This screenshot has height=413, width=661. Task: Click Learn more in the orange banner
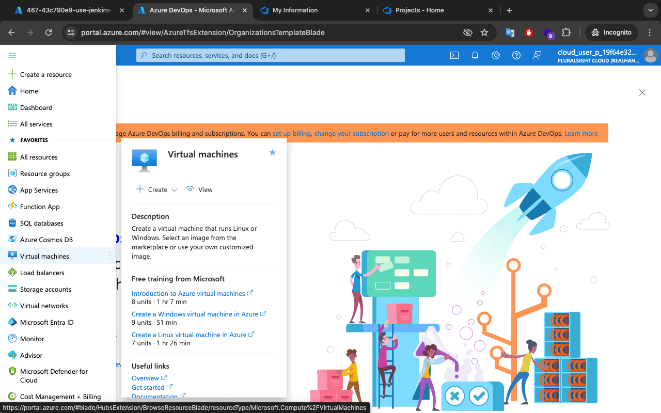coord(581,133)
